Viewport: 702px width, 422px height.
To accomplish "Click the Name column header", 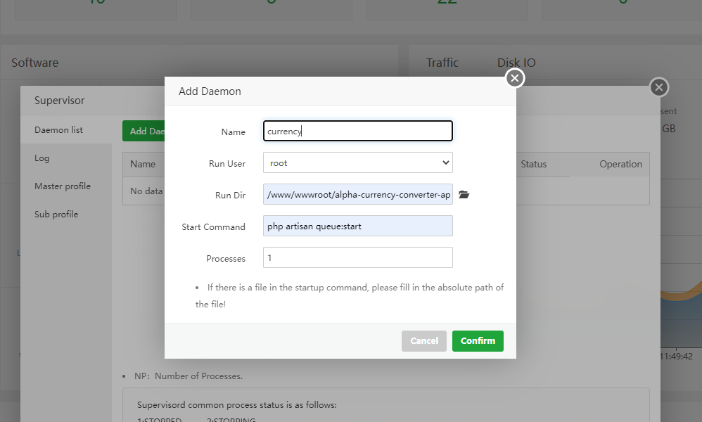I will click(143, 164).
